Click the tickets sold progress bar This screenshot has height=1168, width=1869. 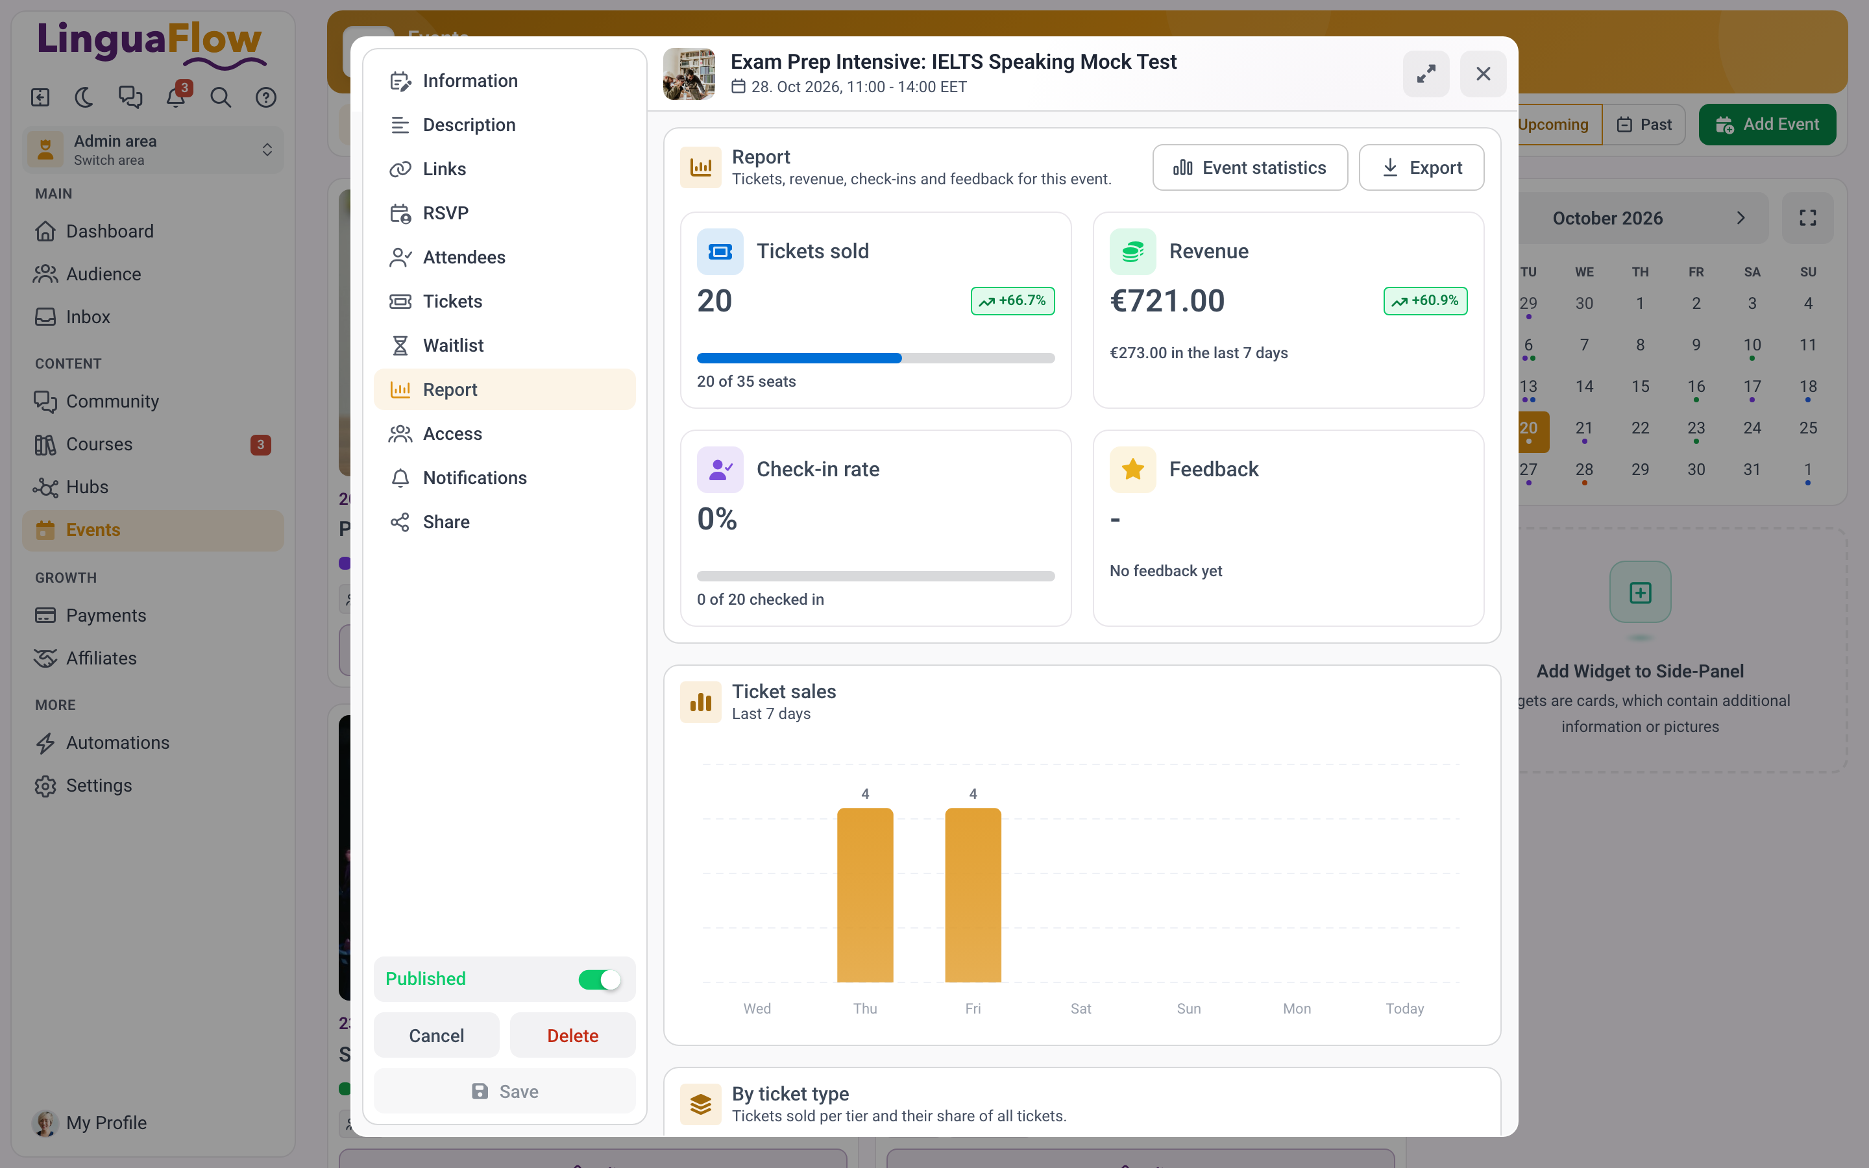876,358
